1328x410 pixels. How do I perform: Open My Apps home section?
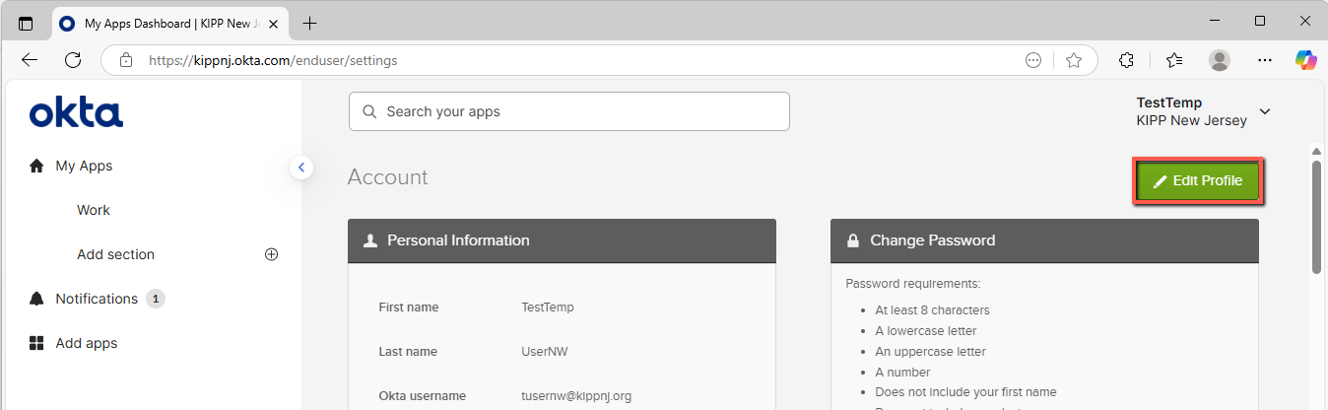84,166
